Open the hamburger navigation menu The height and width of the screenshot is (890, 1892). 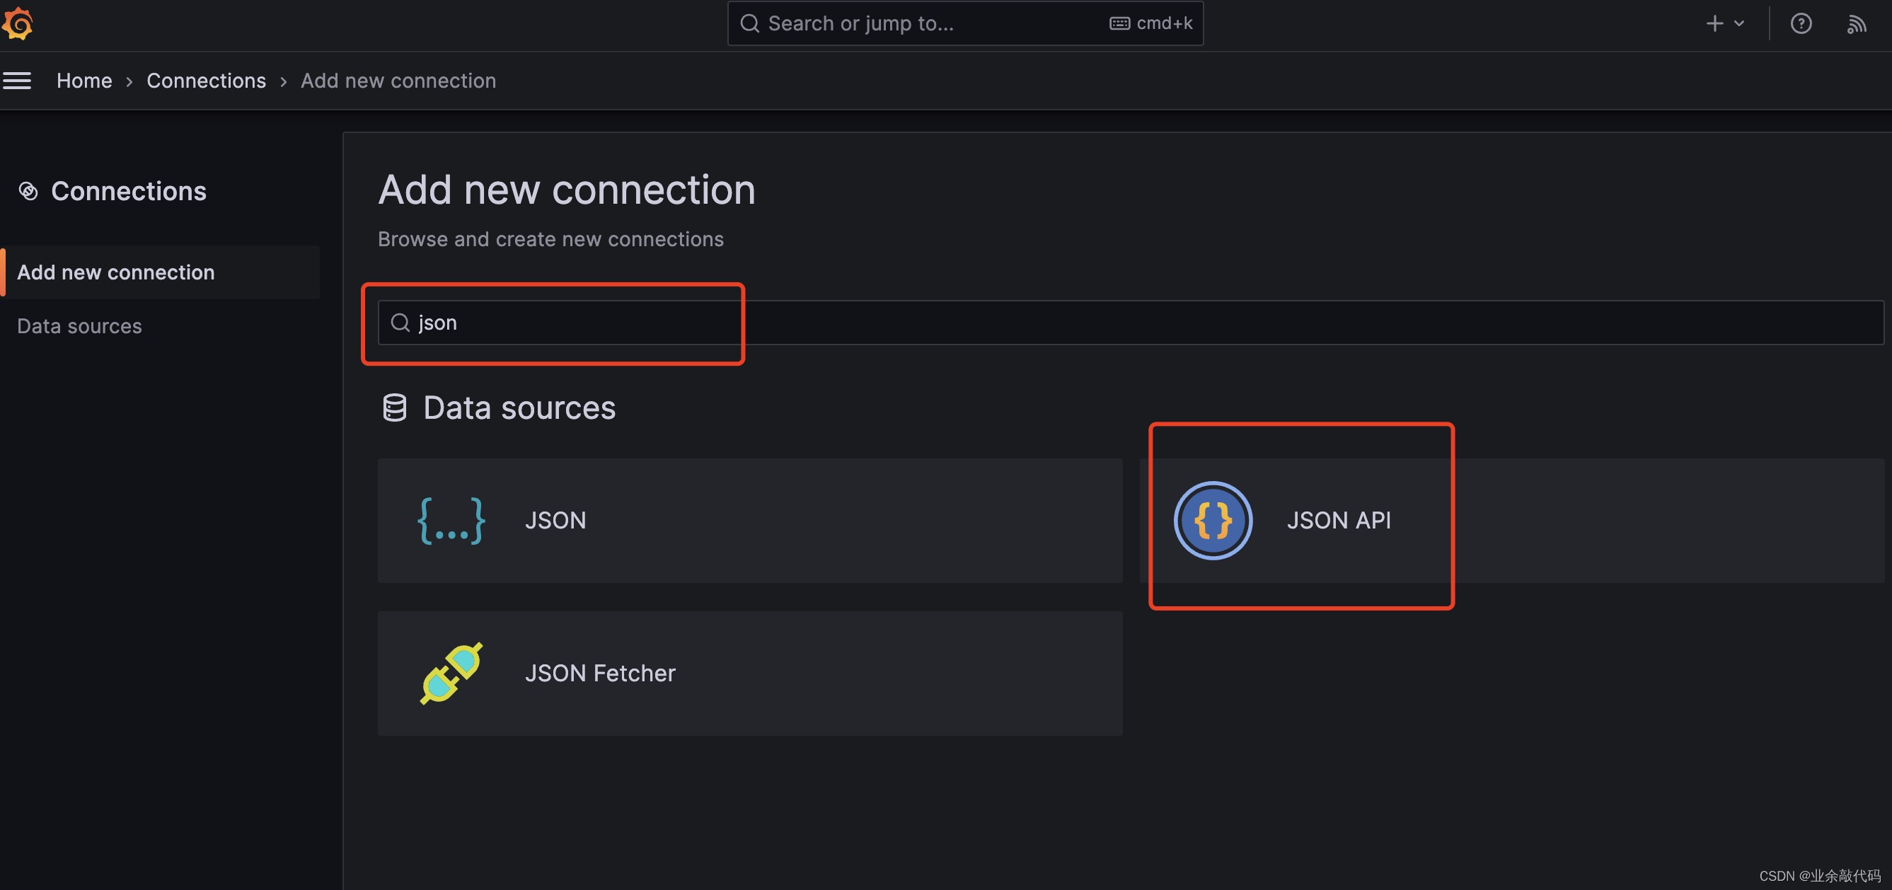tap(17, 81)
